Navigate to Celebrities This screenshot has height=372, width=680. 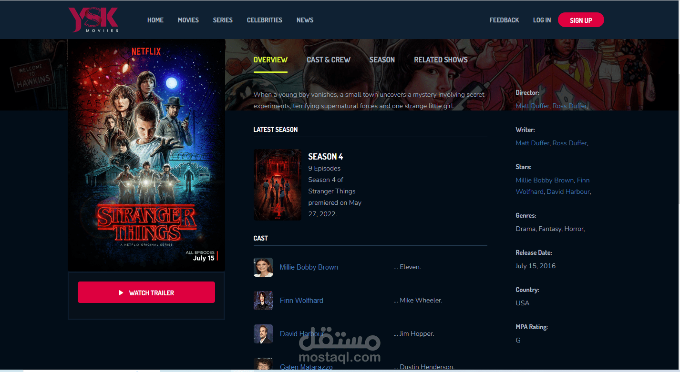pyautogui.click(x=265, y=20)
